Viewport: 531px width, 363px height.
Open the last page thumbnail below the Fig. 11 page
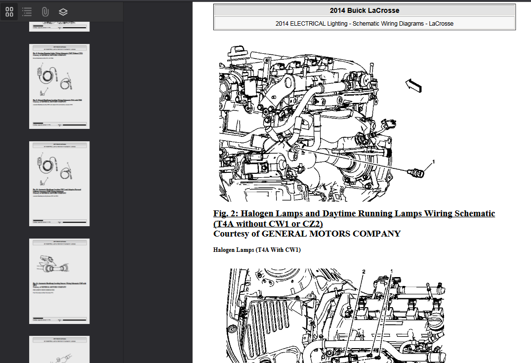point(59,350)
